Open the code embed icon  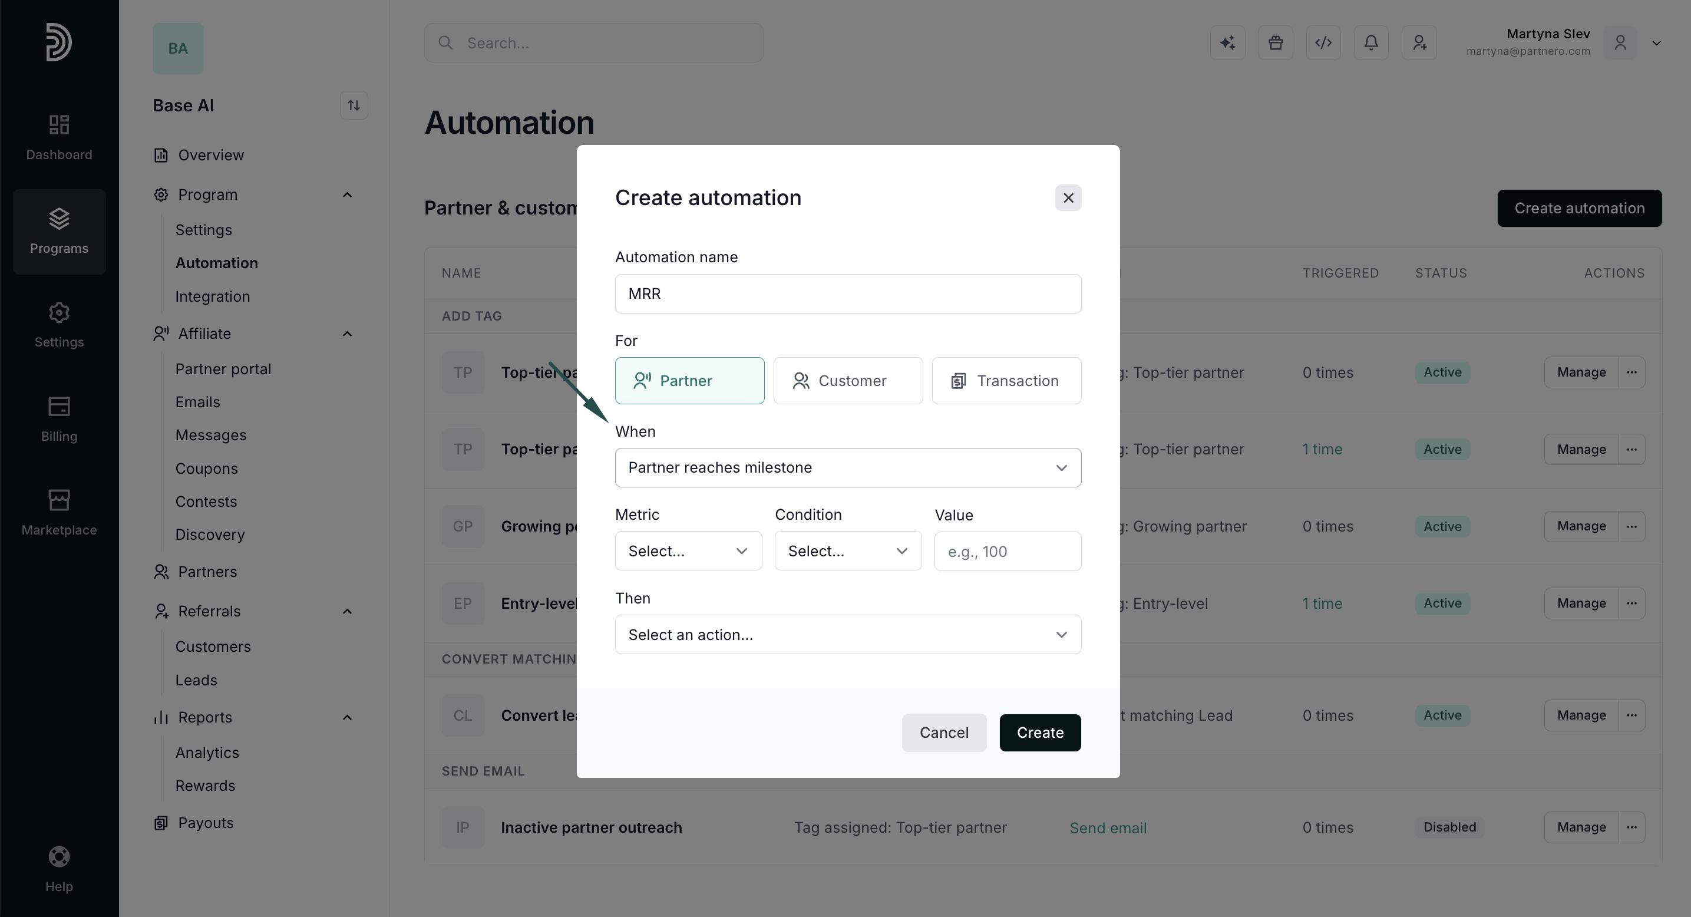click(x=1323, y=42)
